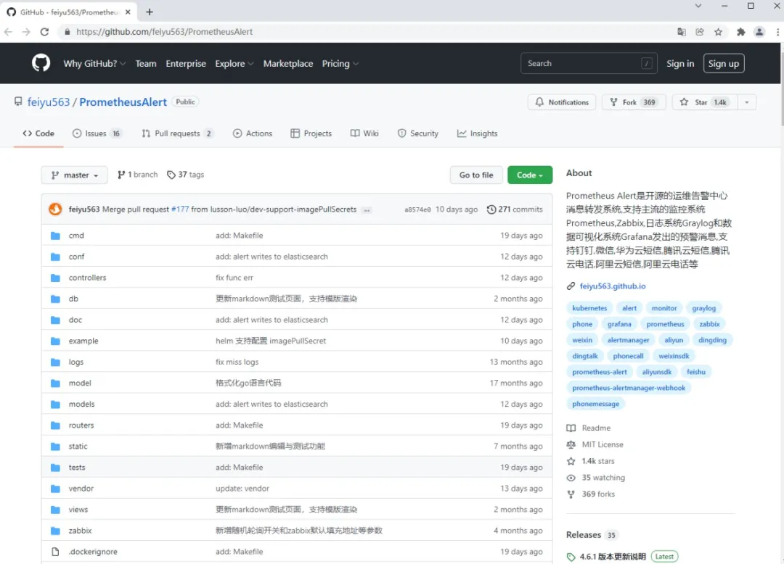
Task: Click the browser address bar URL
Action: click(x=164, y=32)
